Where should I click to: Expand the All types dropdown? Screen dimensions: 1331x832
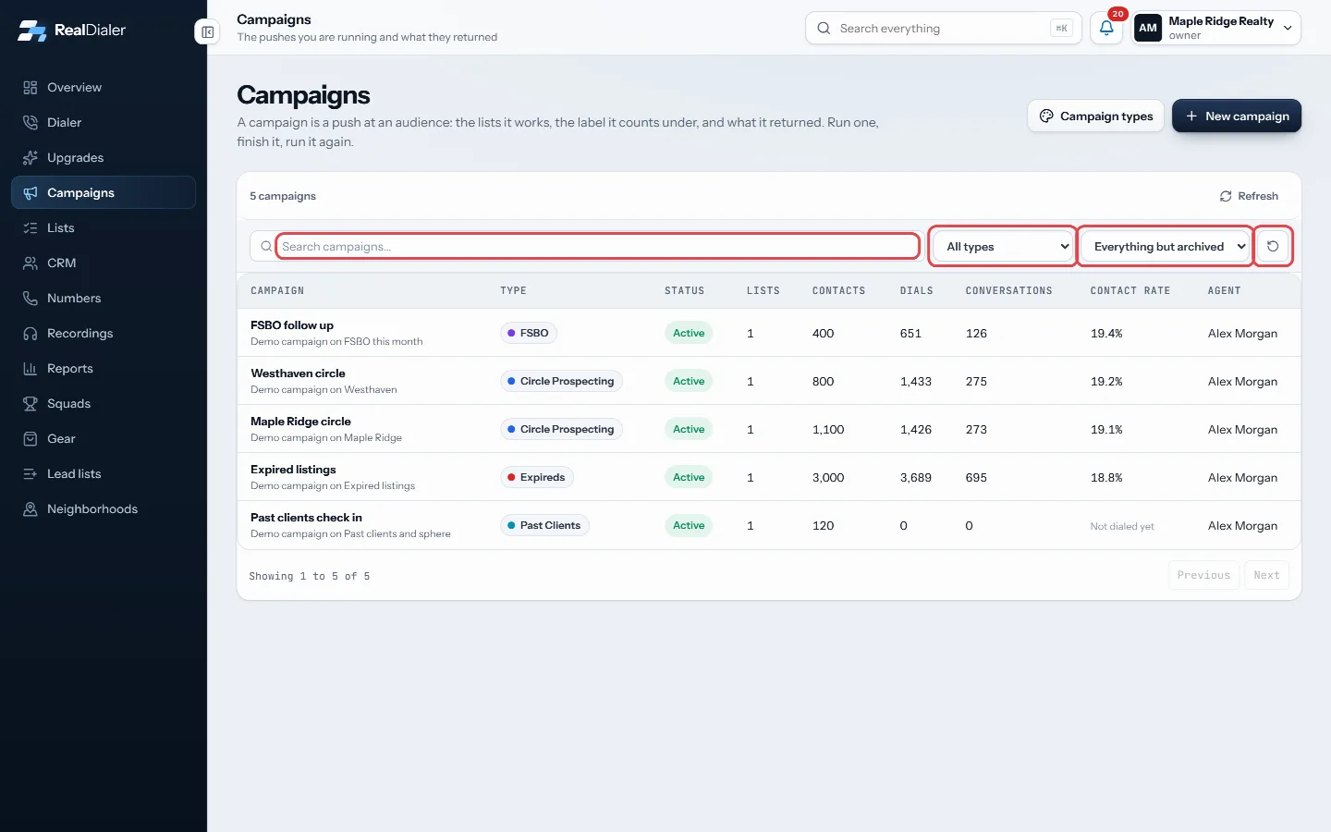[1003, 247]
